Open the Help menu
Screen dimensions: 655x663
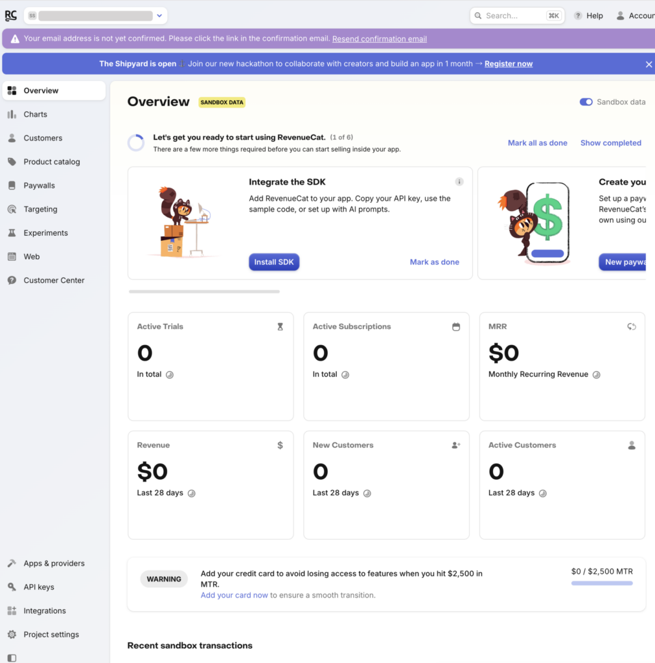588,16
